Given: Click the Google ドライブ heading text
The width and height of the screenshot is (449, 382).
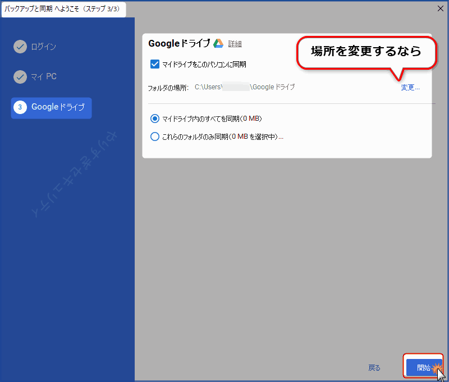Looking at the screenshot, I should 179,43.
